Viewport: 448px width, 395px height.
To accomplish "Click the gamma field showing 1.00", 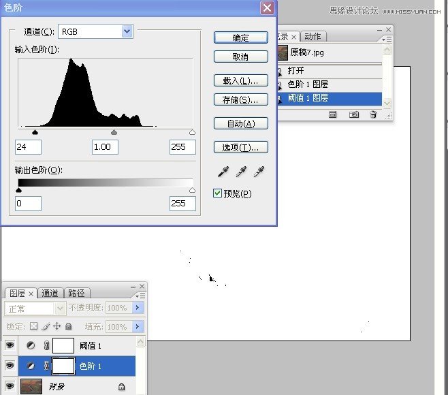I will (105, 147).
